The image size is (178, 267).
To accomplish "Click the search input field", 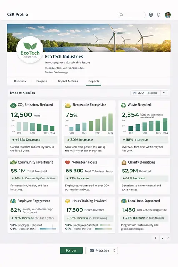I will click(132, 15).
